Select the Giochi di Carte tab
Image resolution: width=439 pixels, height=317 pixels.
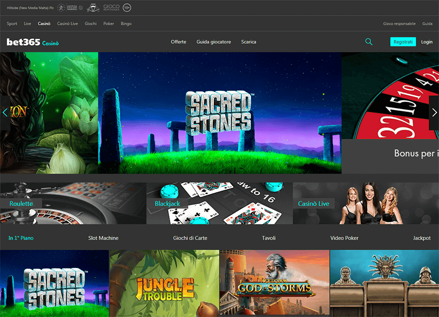190,238
